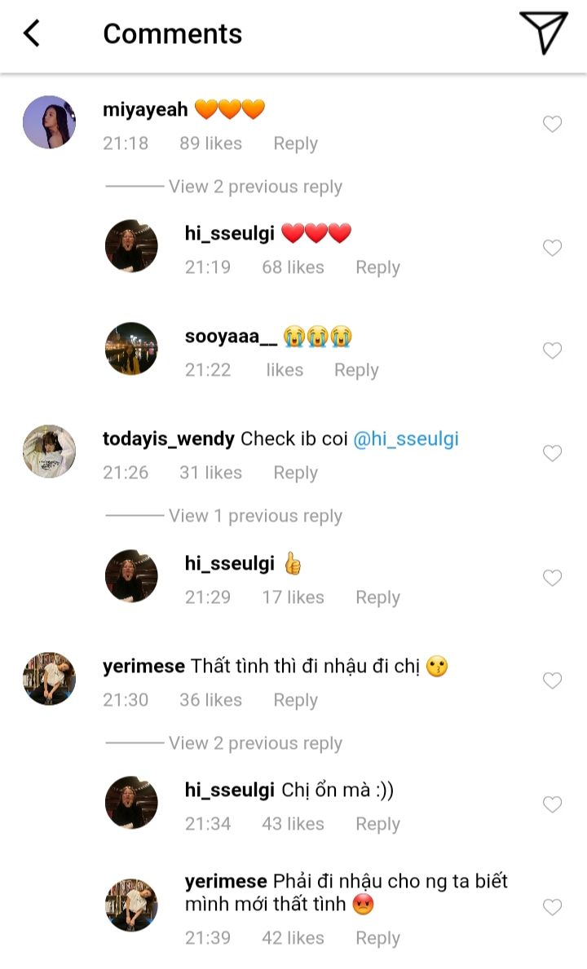The height and width of the screenshot is (969, 587).
Task: Heart hi_sseulgi's thumbs up reply
Action: [x=552, y=578]
